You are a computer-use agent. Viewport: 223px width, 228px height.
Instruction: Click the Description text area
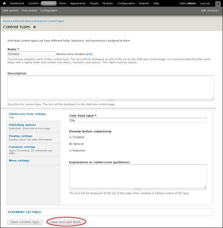click(x=111, y=87)
